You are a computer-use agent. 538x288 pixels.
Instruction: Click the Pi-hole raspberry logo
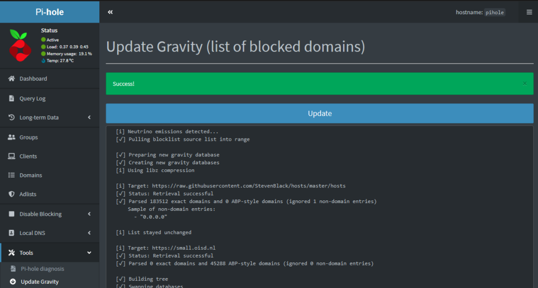[20, 46]
